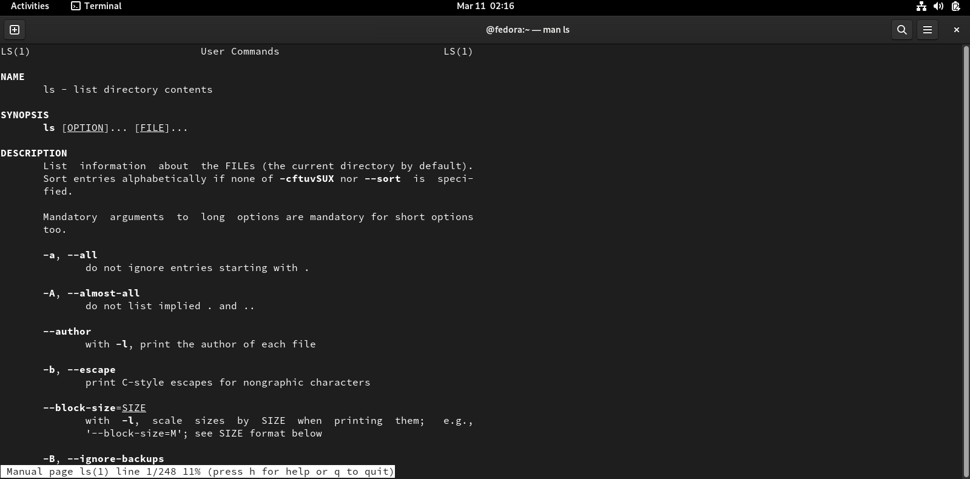Click the '--block-size=SIZE' option

tap(95, 408)
